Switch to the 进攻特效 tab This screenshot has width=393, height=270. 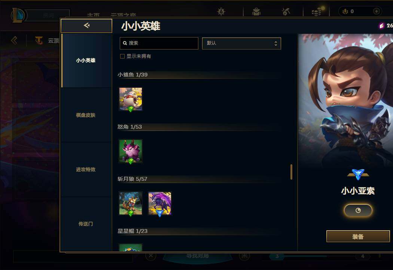[x=86, y=169]
